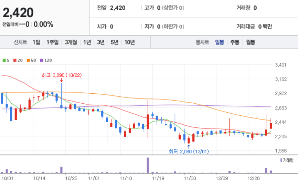298x187 pixels.
Task: Click the 상한가 0 text
Action: pyautogui.click(x=173, y=8)
